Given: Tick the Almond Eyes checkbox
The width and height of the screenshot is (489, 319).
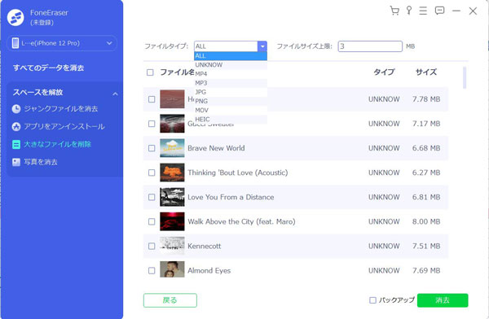Looking at the screenshot, I should pyautogui.click(x=152, y=270).
